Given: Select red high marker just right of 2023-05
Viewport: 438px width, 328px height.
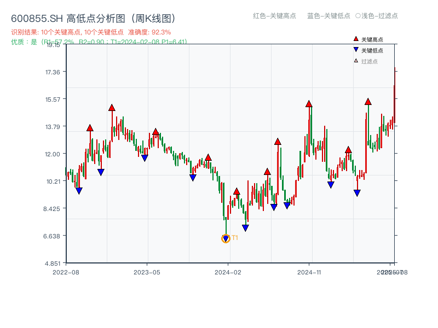Looking at the screenshot, I should pyautogui.click(x=155, y=132).
